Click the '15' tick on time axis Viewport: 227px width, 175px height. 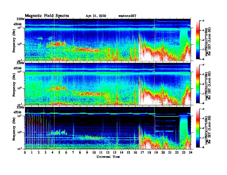(128, 152)
